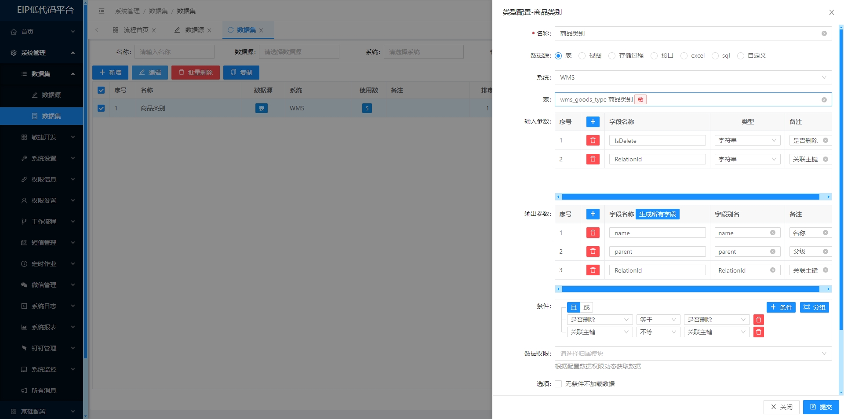Open the 工作流程 sidebar menu

coord(44,222)
